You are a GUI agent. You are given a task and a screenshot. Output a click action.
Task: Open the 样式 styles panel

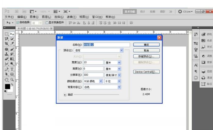tap(207, 47)
